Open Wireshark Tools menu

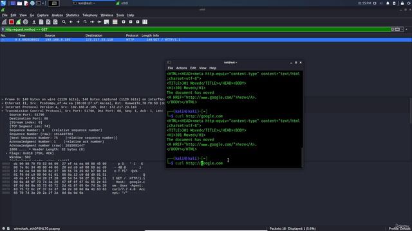coord(120,15)
